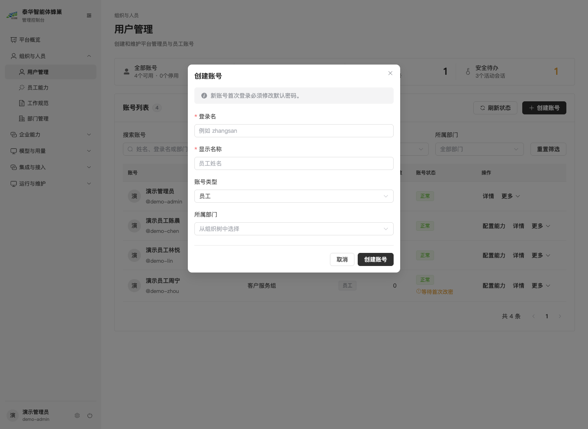This screenshot has height=429, width=588.
Task: Open the 账号类型 dropdown showing 员工
Action: [294, 196]
